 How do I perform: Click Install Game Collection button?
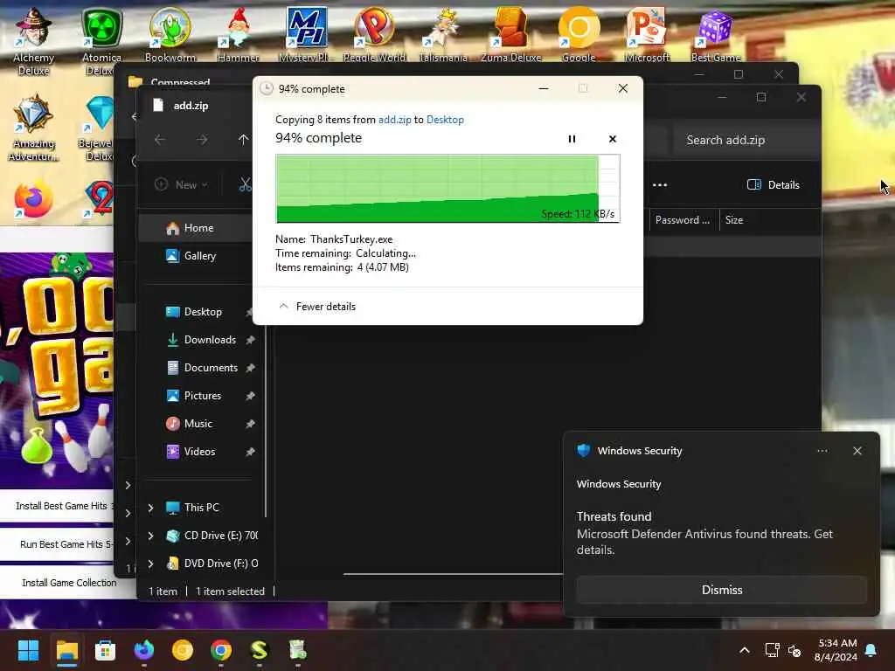pyautogui.click(x=68, y=583)
